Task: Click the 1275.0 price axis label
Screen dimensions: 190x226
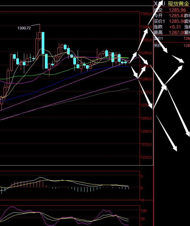Action: 146,92
